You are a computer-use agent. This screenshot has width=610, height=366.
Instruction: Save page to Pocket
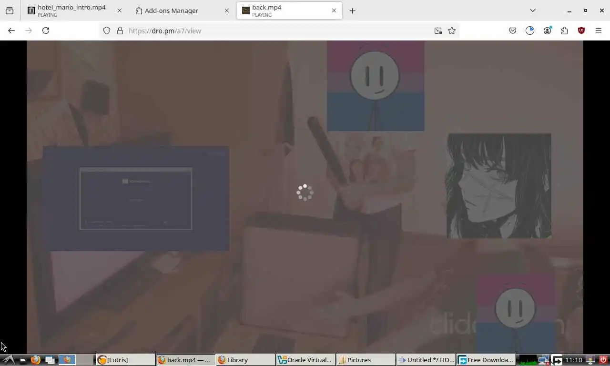coord(513,30)
